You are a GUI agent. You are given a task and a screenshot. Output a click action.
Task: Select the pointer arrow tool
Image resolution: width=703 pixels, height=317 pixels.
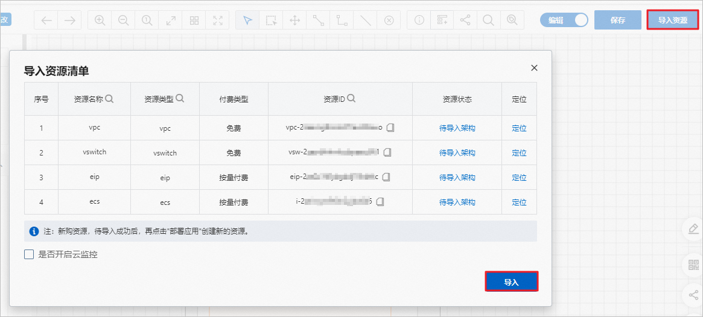click(248, 20)
